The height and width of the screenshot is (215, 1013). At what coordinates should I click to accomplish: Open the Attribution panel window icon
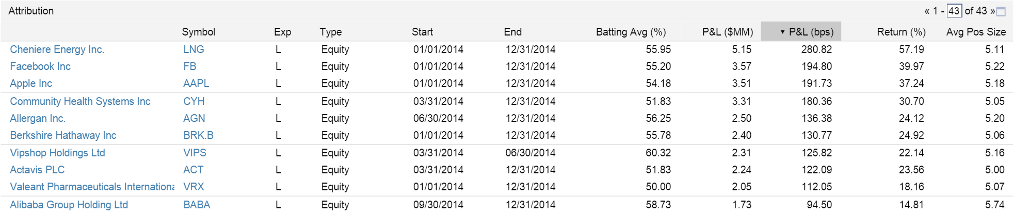(x=1001, y=11)
